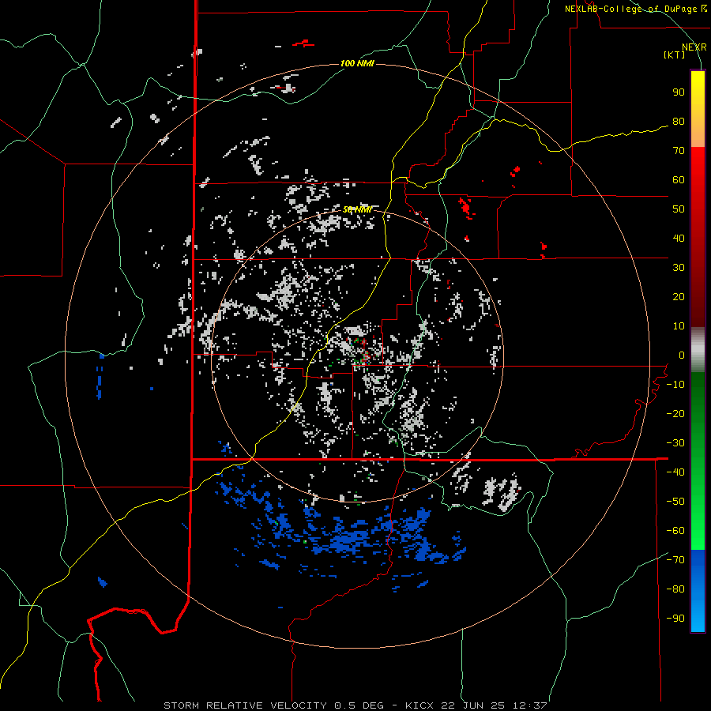Click the 100 NMI range ring label
This screenshot has height=711, width=711.
click(357, 63)
